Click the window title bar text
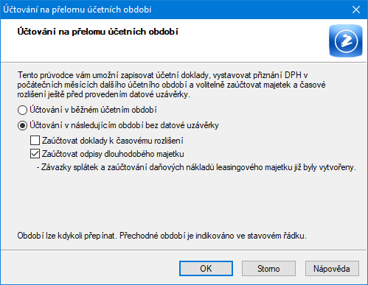368x285 pixels. point(77,10)
